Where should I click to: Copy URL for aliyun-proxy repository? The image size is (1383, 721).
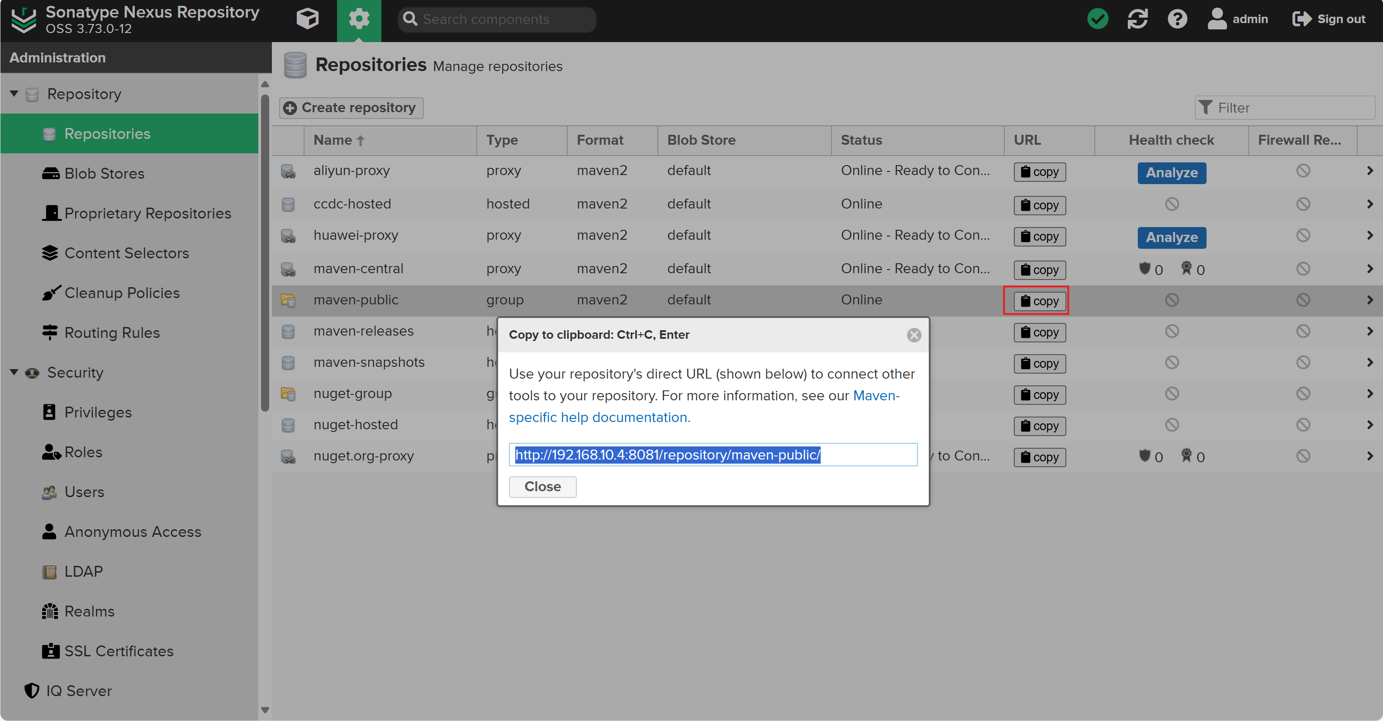(x=1039, y=172)
